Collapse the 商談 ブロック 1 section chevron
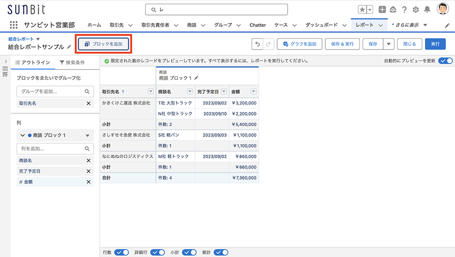Viewport: 455px width, 257px height. (x=22, y=135)
